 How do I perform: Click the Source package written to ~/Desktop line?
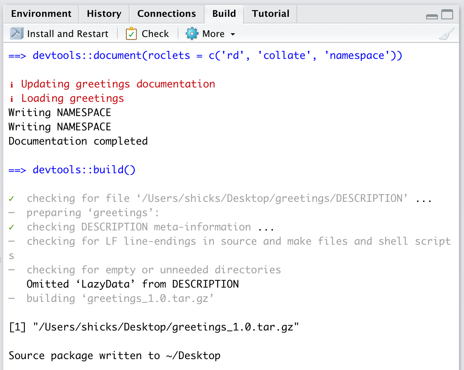(x=115, y=356)
